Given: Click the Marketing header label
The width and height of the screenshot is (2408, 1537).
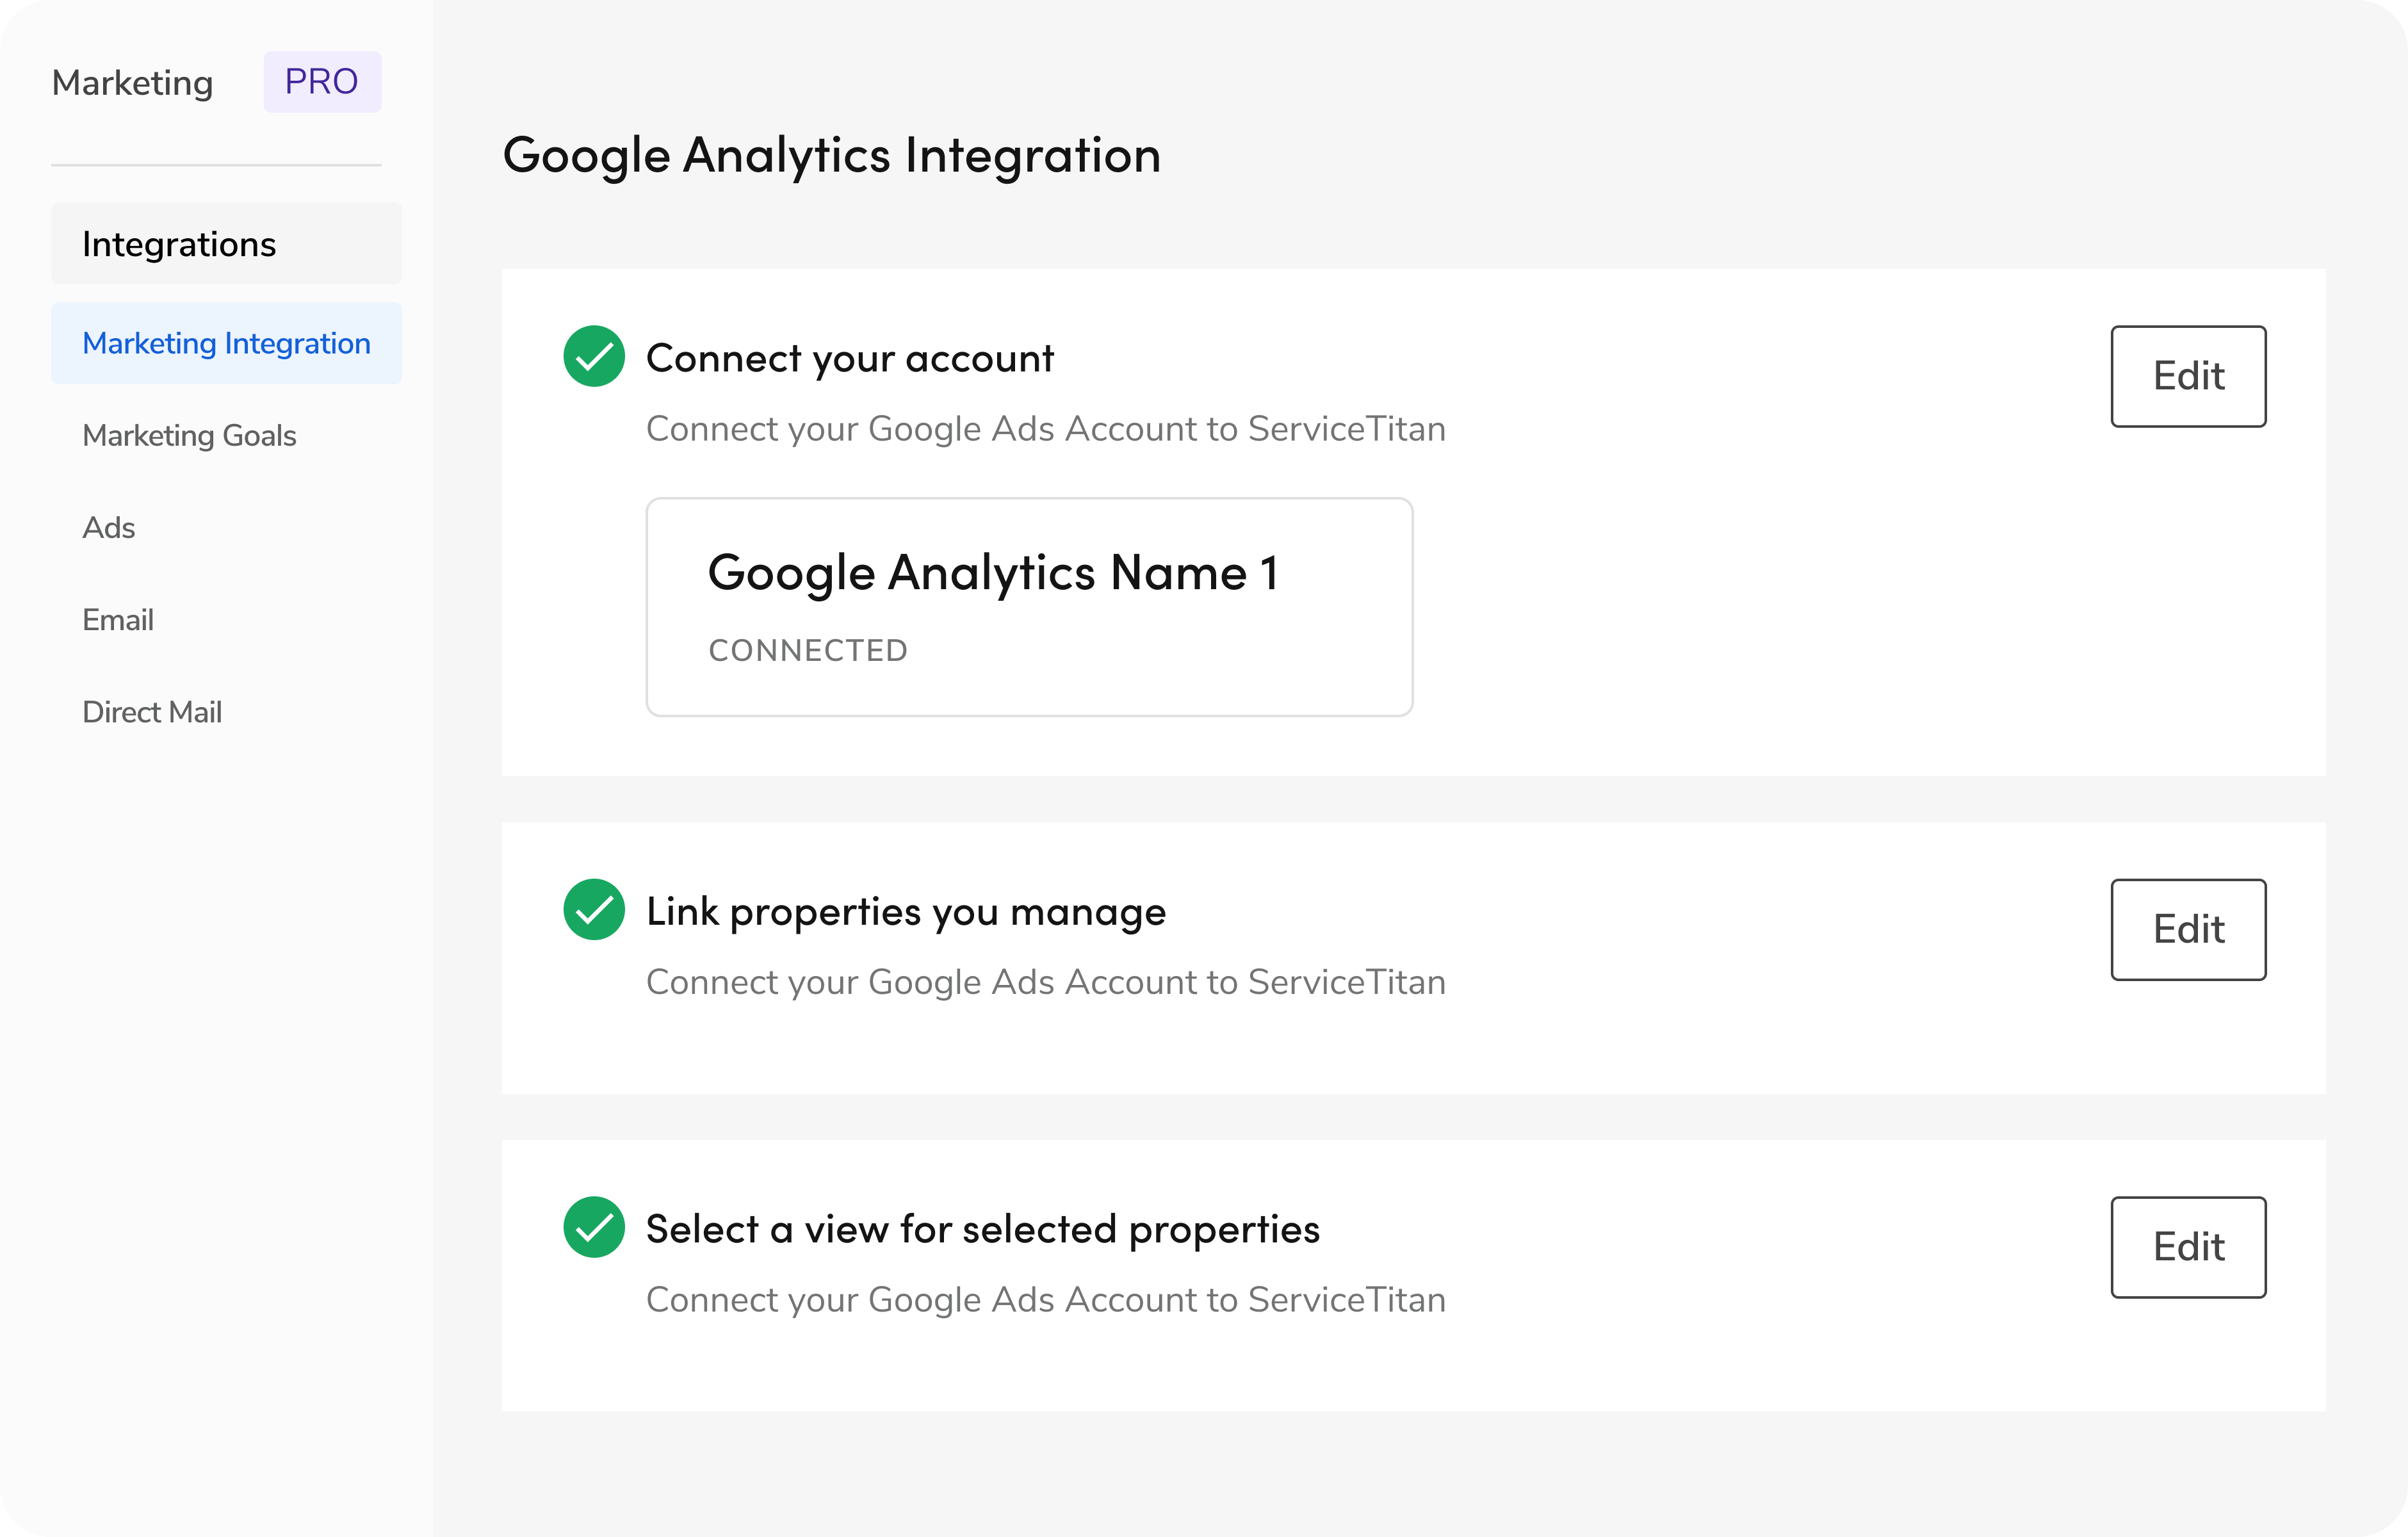Looking at the screenshot, I should [x=132, y=83].
